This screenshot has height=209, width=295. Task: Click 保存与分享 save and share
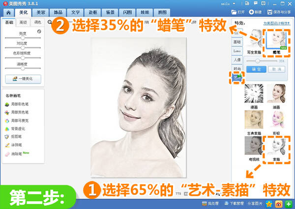279,12
